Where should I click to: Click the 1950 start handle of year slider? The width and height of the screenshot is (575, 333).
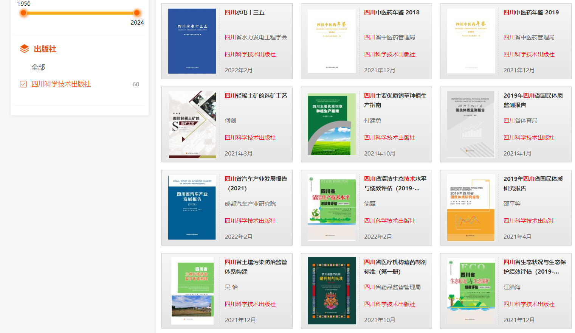click(23, 13)
